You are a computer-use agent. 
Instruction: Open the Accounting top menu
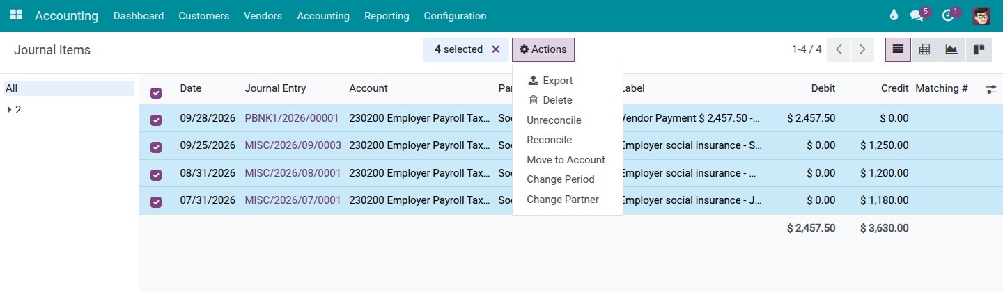(x=323, y=16)
